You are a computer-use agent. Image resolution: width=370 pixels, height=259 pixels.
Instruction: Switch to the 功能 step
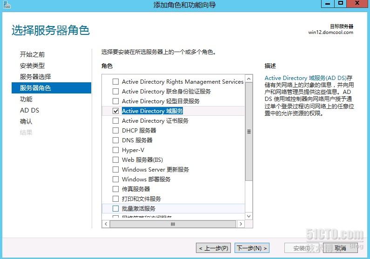[26, 99]
